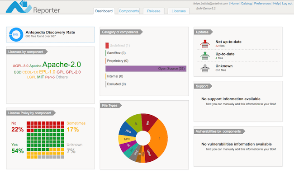Image resolution: width=294 pixels, height=173 pixels.
Task: Open the Preferences link
Action: 262,3
